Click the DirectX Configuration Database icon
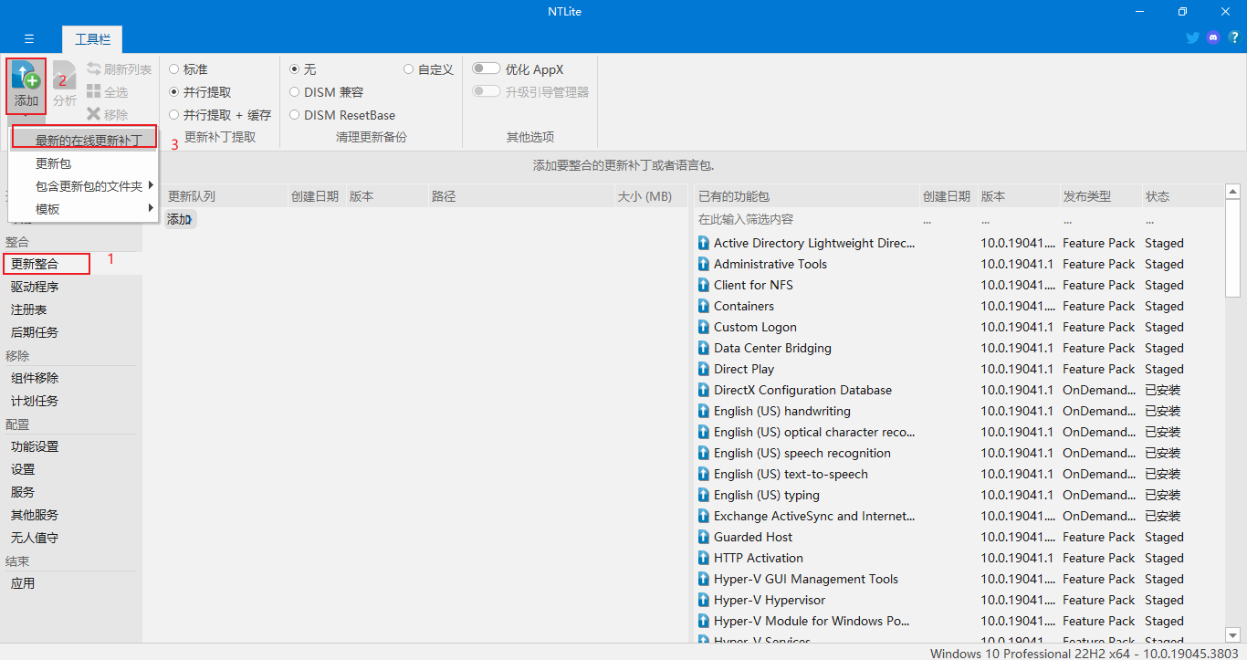Screen dimensions: 1247x660 (704, 390)
